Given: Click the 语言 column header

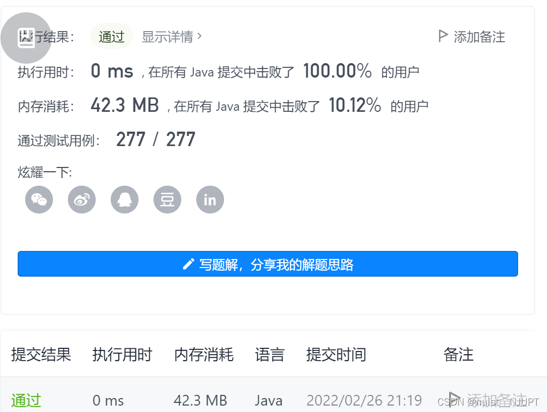Looking at the screenshot, I should click(x=270, y=354).
